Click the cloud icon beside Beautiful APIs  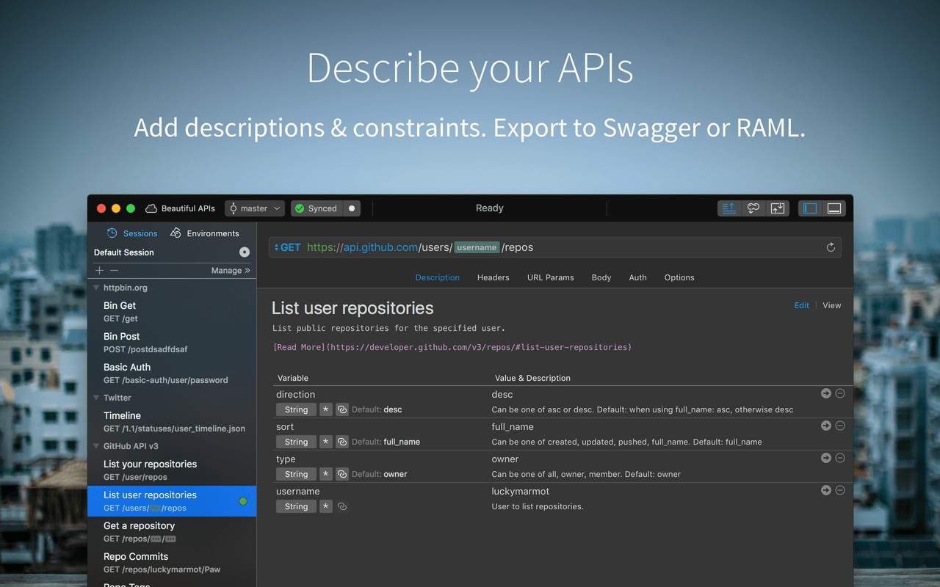tap(151, 208)
